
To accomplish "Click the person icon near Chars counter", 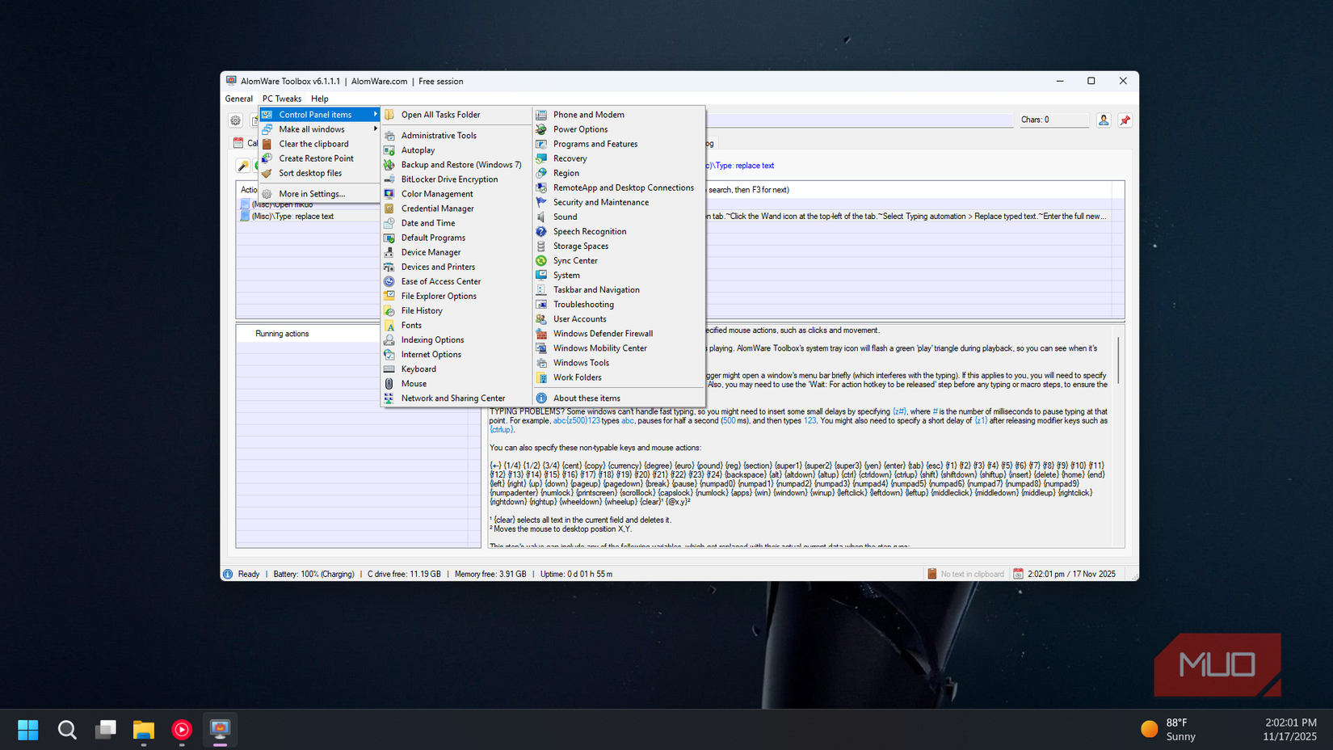I will pyautogui.click(x=1104, y=120).
